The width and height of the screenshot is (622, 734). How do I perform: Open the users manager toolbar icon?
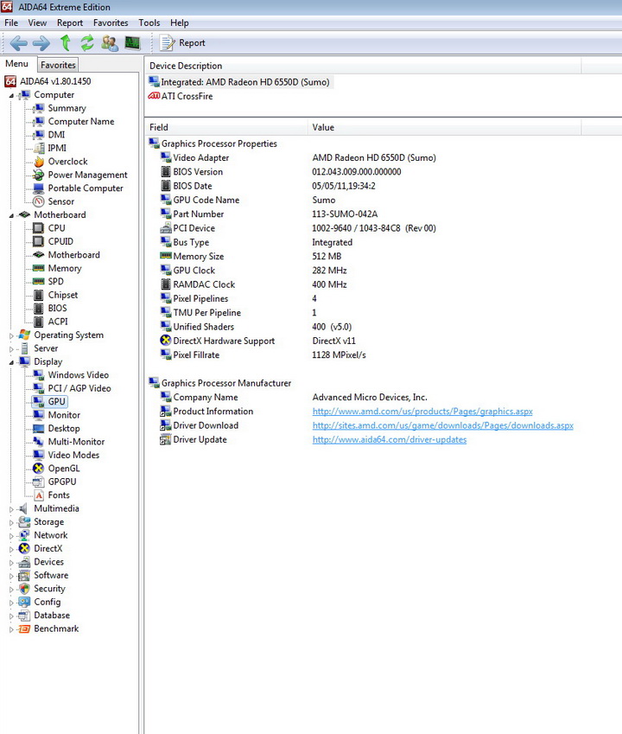[x=110, y=43]
